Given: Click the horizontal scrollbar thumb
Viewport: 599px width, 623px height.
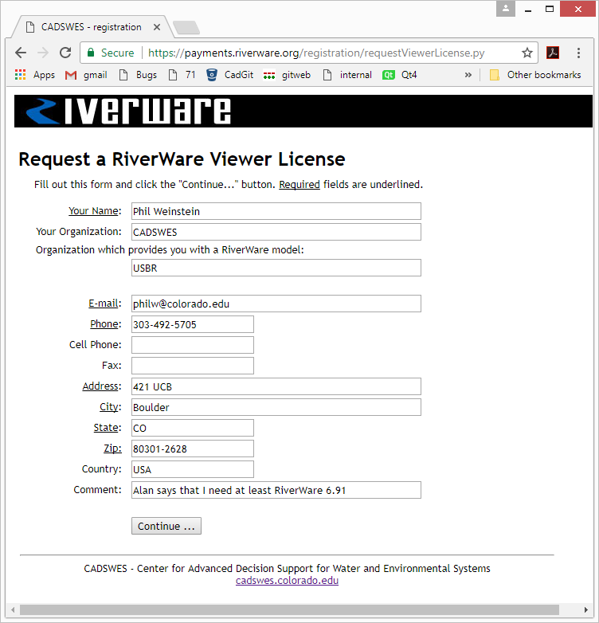Looking at the screenshot, I should 290,609.
